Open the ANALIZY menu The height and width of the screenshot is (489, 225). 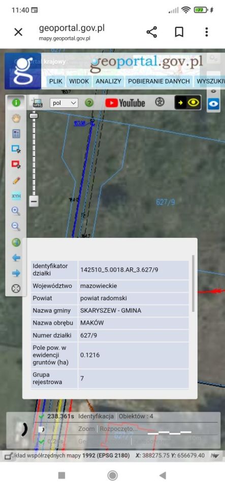click(x=108, y=81)
